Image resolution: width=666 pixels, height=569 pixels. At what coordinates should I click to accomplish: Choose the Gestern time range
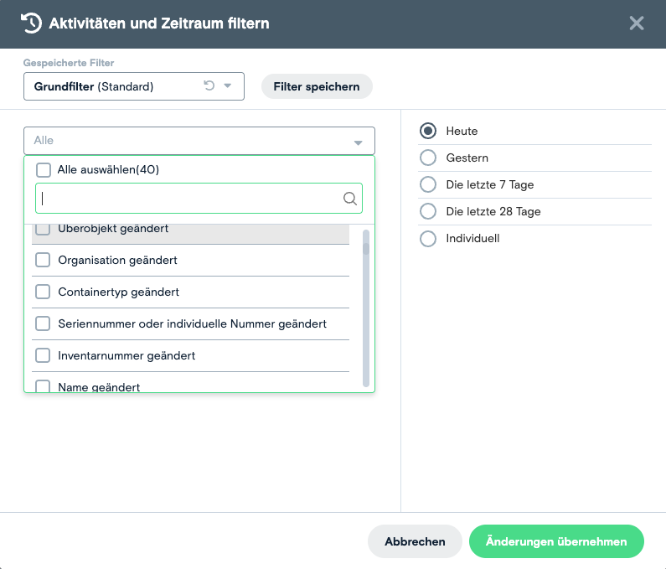tap(428, 158)
